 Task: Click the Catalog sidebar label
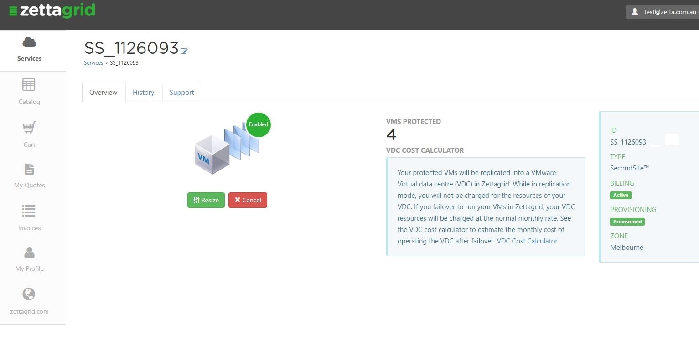click(29, 102)
